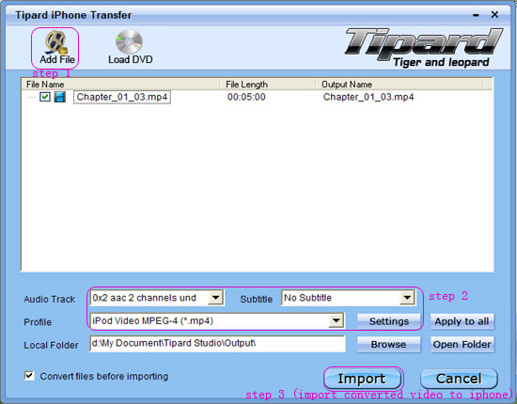Select the Chapter_01_03.mp4 file name entry

click(x=122, y=97)
